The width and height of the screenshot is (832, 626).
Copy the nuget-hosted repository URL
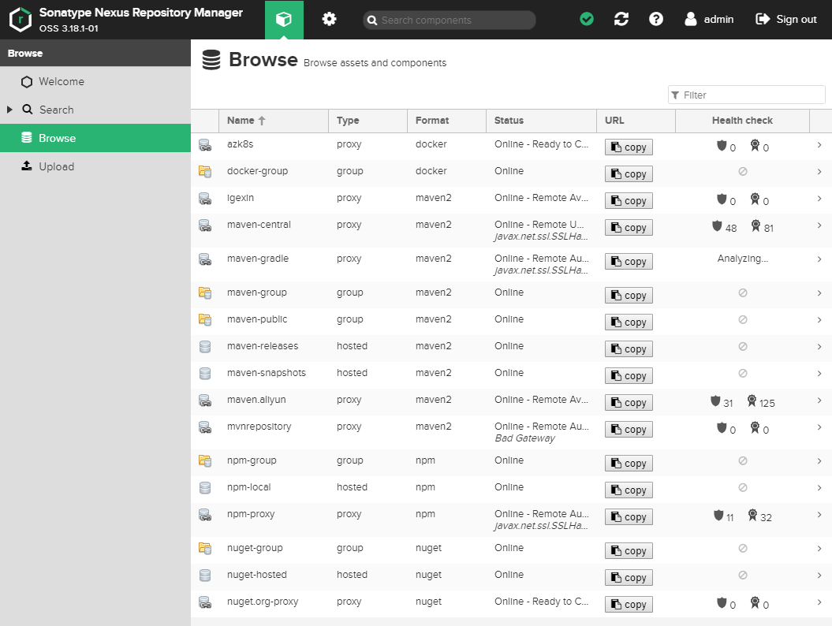click(629, 578)
